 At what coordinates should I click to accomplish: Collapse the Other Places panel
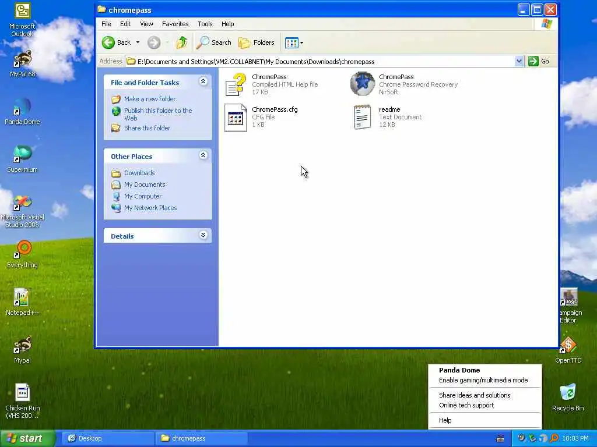coord(203,155)
